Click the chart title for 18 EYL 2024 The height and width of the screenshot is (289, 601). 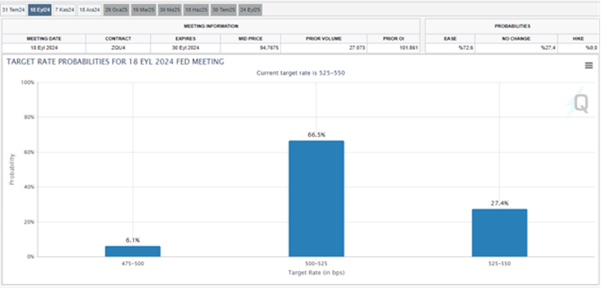(x=114, y=62)
